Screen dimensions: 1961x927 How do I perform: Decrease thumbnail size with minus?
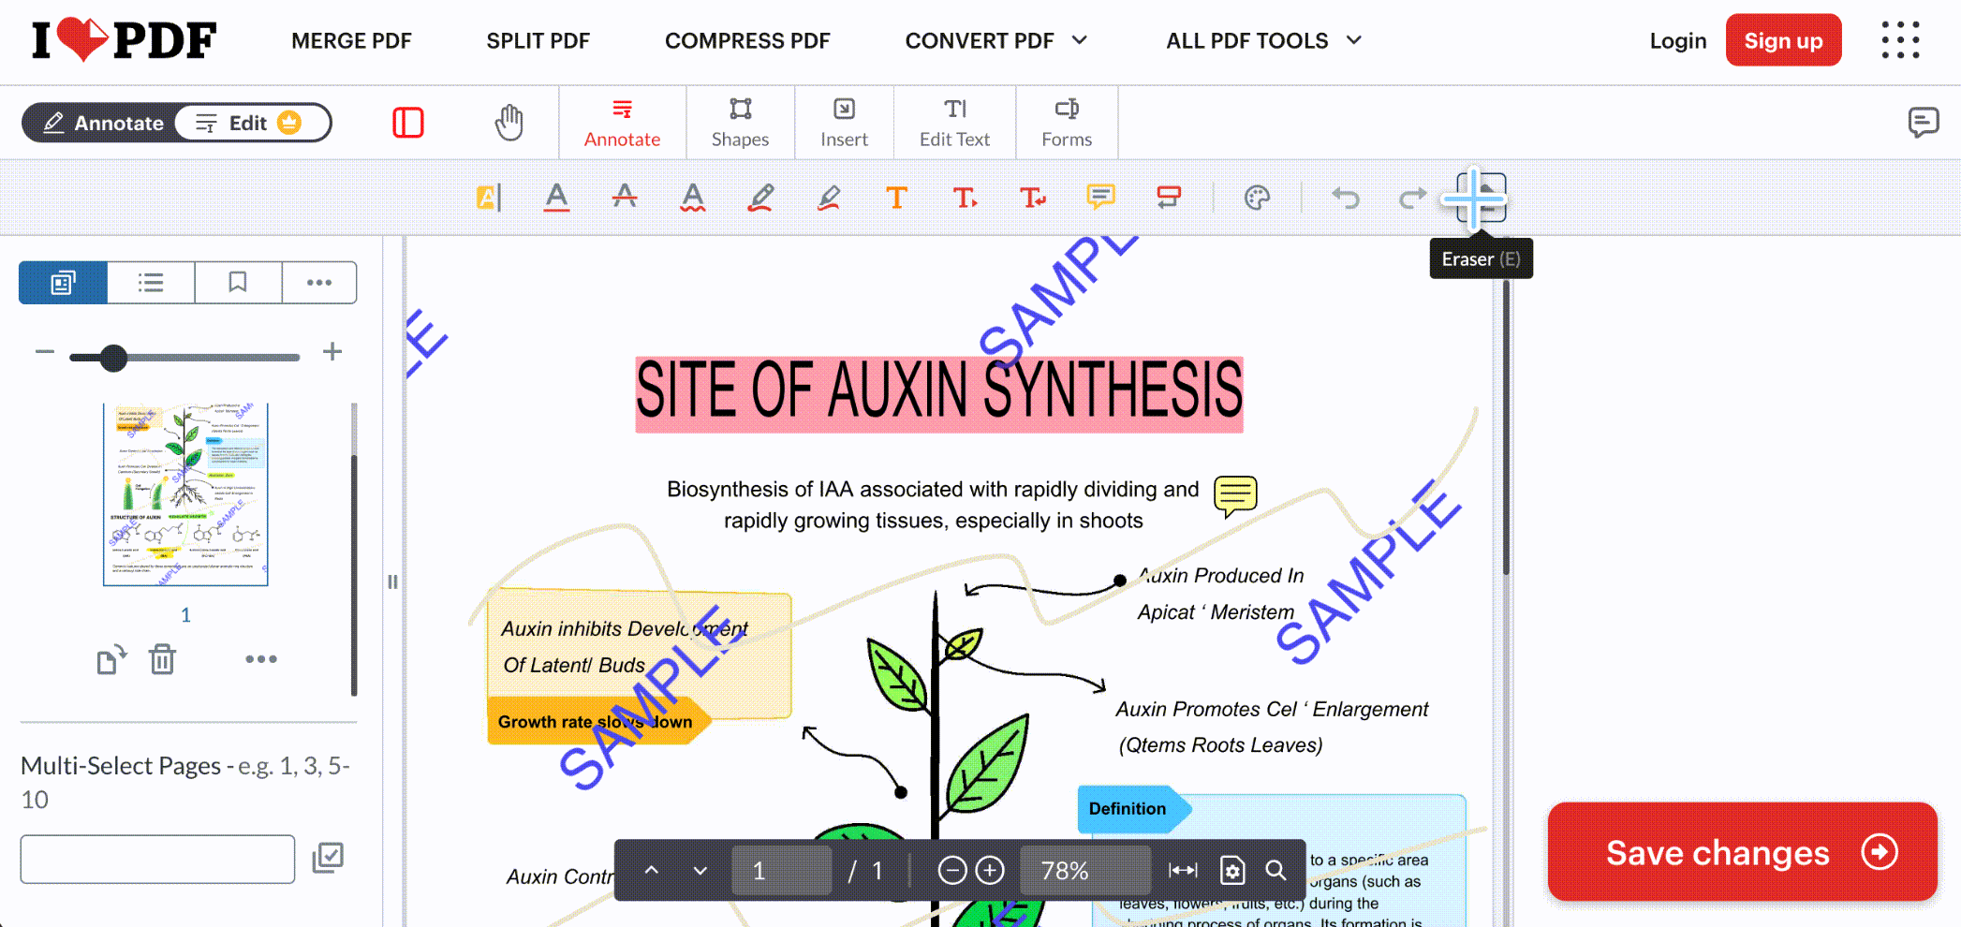(x=45, y=352)
